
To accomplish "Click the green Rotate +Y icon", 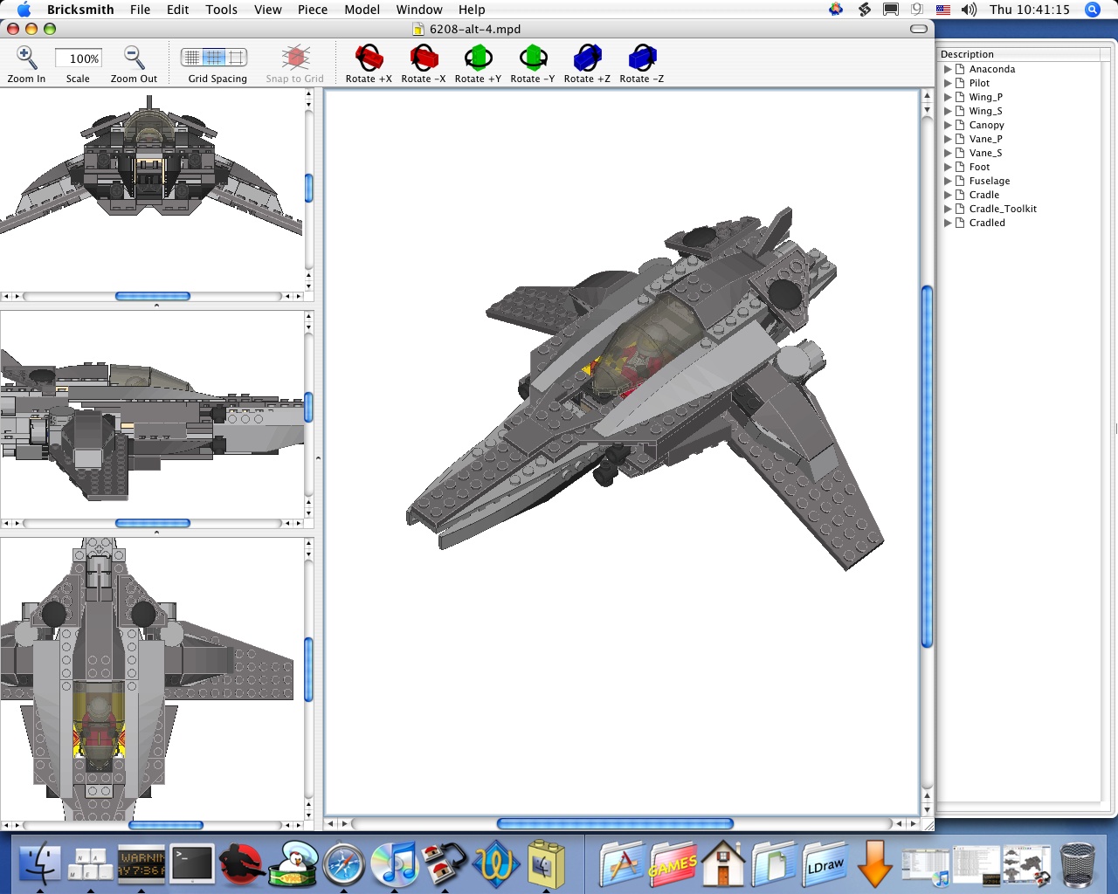I will 478,58.
